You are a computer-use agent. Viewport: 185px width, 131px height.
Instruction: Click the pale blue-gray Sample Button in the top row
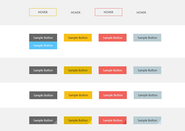tap(147, 38)
